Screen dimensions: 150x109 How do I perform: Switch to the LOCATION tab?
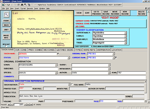[116, 50]
